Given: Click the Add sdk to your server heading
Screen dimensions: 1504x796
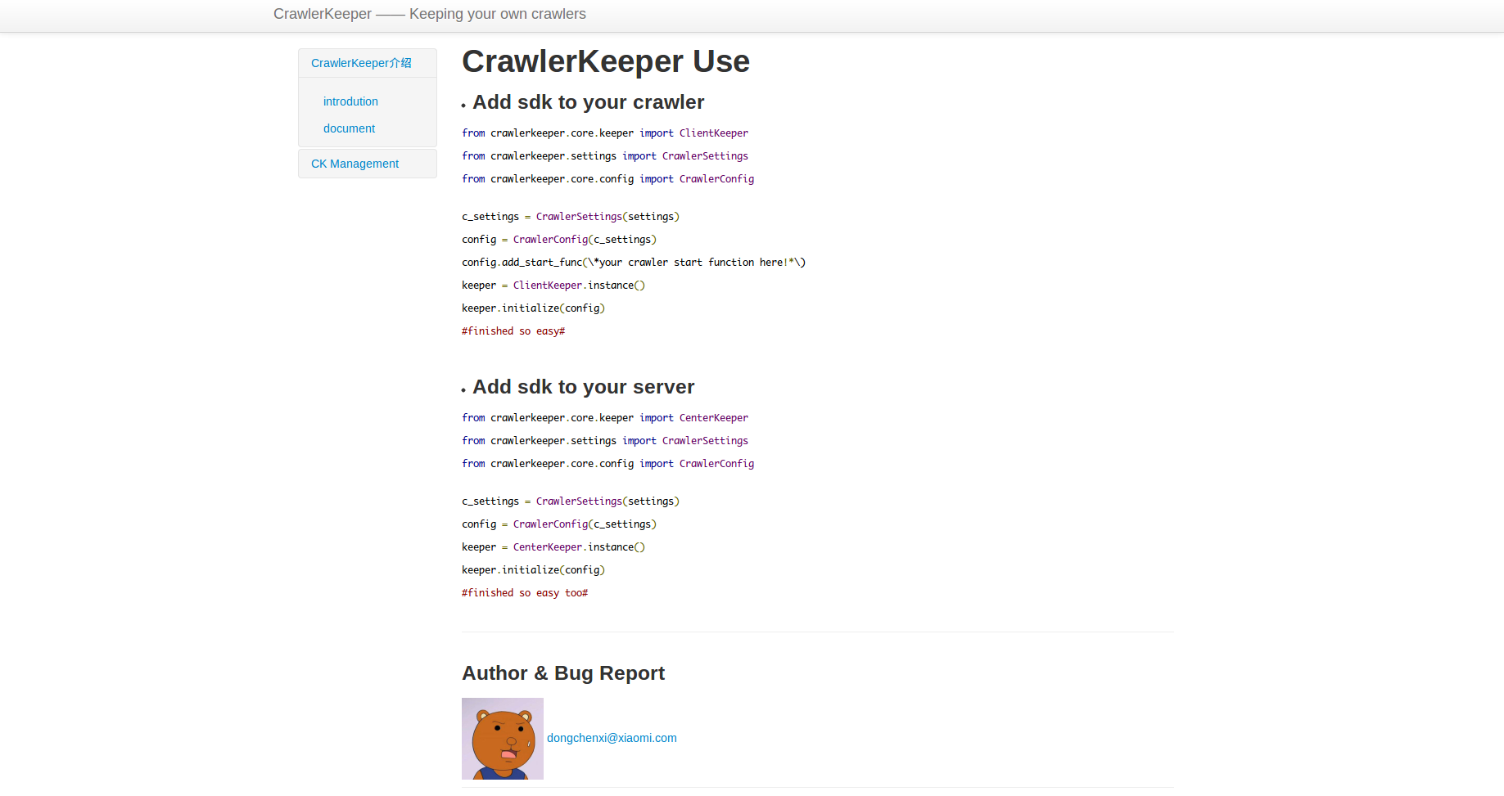Looking at the screenshot, I should (x=583, y=387).
